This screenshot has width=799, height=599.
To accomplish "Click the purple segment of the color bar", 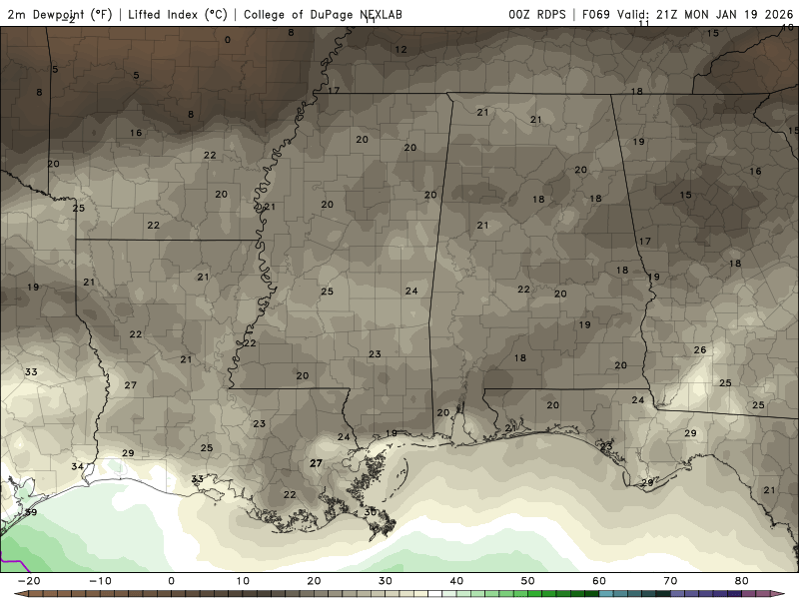I will pyautogui.click(x=720, y=594).
